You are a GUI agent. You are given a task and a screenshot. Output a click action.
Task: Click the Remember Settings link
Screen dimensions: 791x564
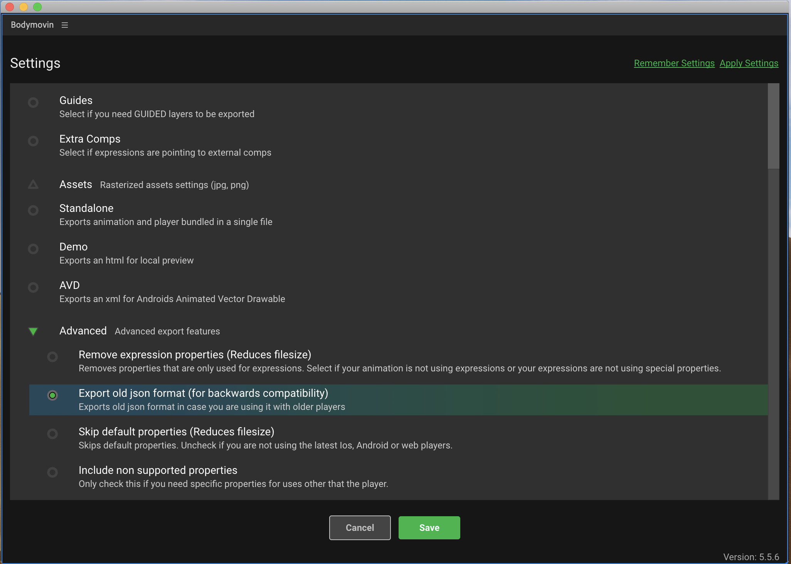674,63
